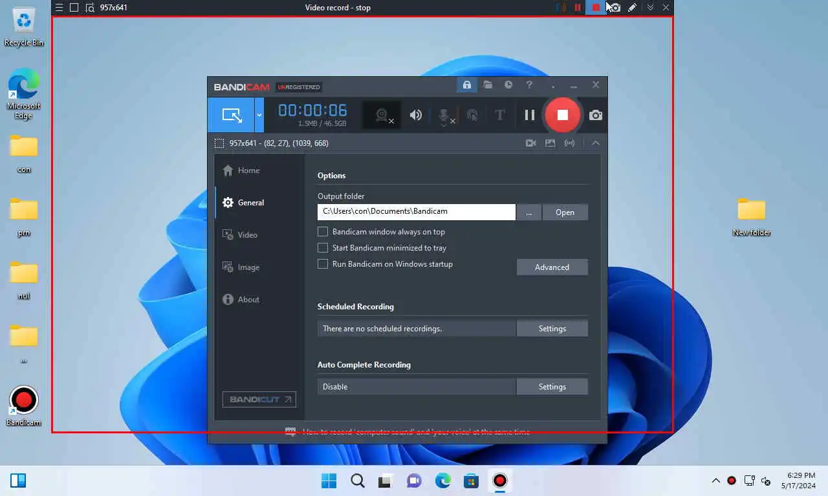The height and width of the screenshot is (496, 828).
Task: Open Scheduled Recording Settings
Action: click(x=552, y=329)
